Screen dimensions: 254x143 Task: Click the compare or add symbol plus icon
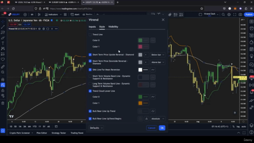(x=25, y=15)
